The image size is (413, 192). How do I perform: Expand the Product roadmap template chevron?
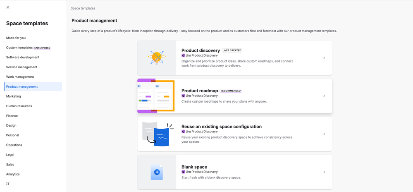coord(324,96)
